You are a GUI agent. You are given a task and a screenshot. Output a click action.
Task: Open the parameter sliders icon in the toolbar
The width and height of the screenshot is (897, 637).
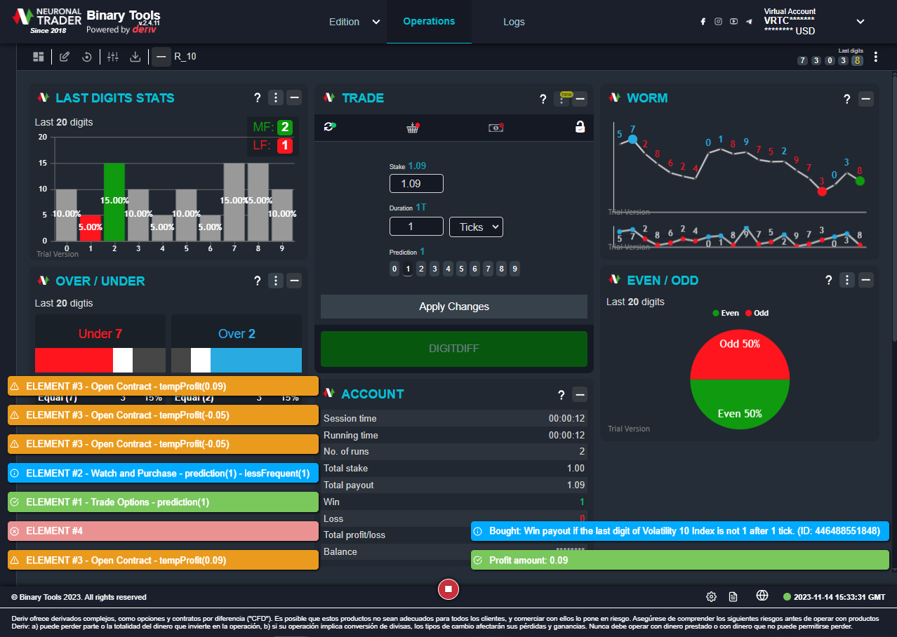click(112, 56)
